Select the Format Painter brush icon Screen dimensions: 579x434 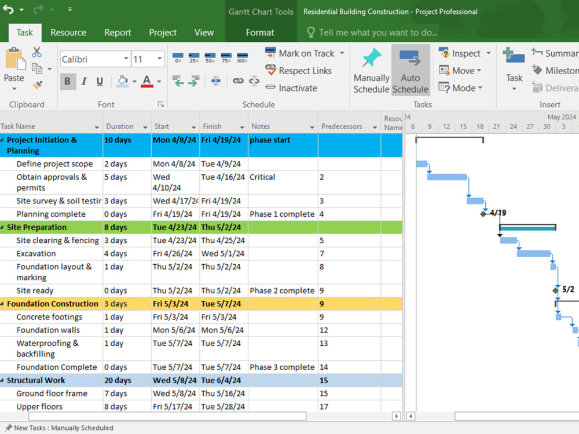click(37, 85)
